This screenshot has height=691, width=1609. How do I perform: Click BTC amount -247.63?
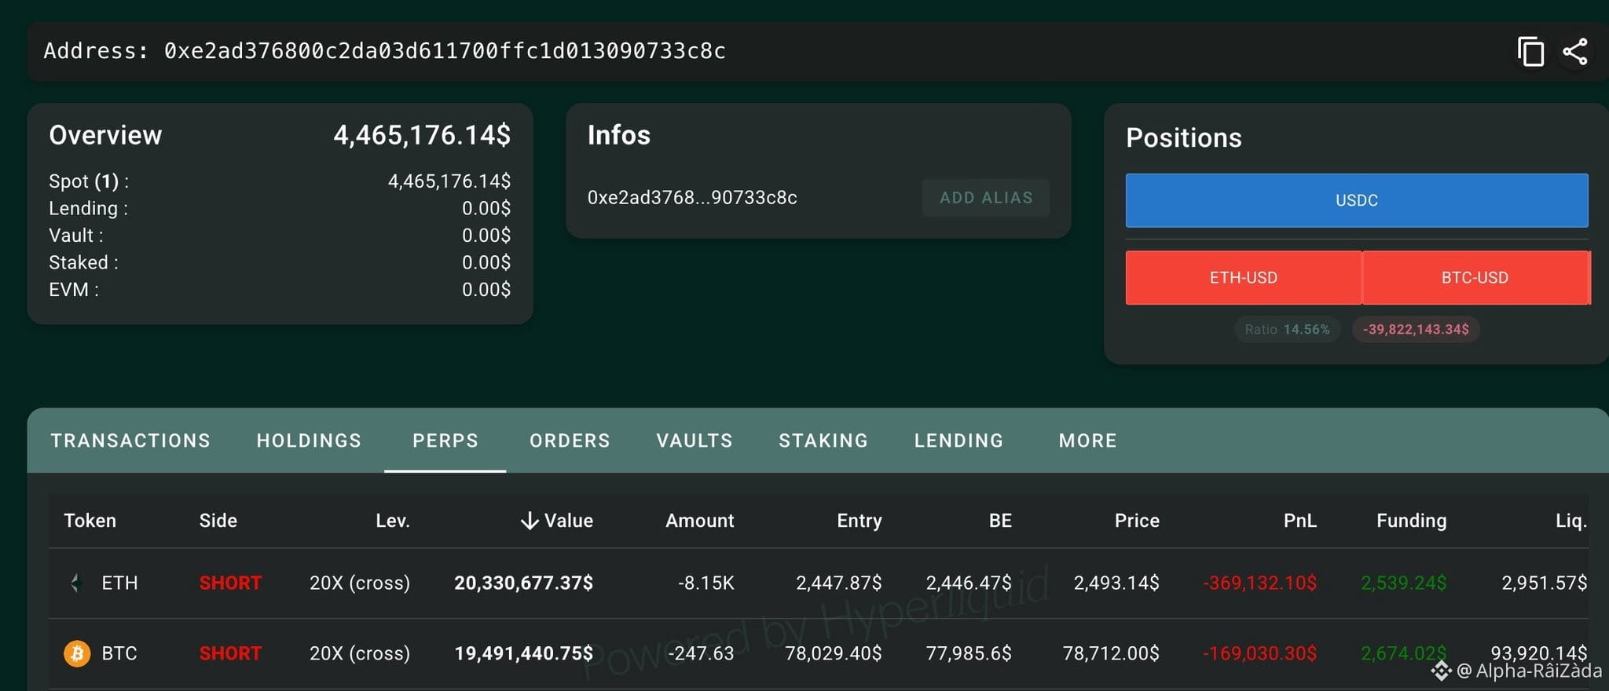(x=701, y=653)
